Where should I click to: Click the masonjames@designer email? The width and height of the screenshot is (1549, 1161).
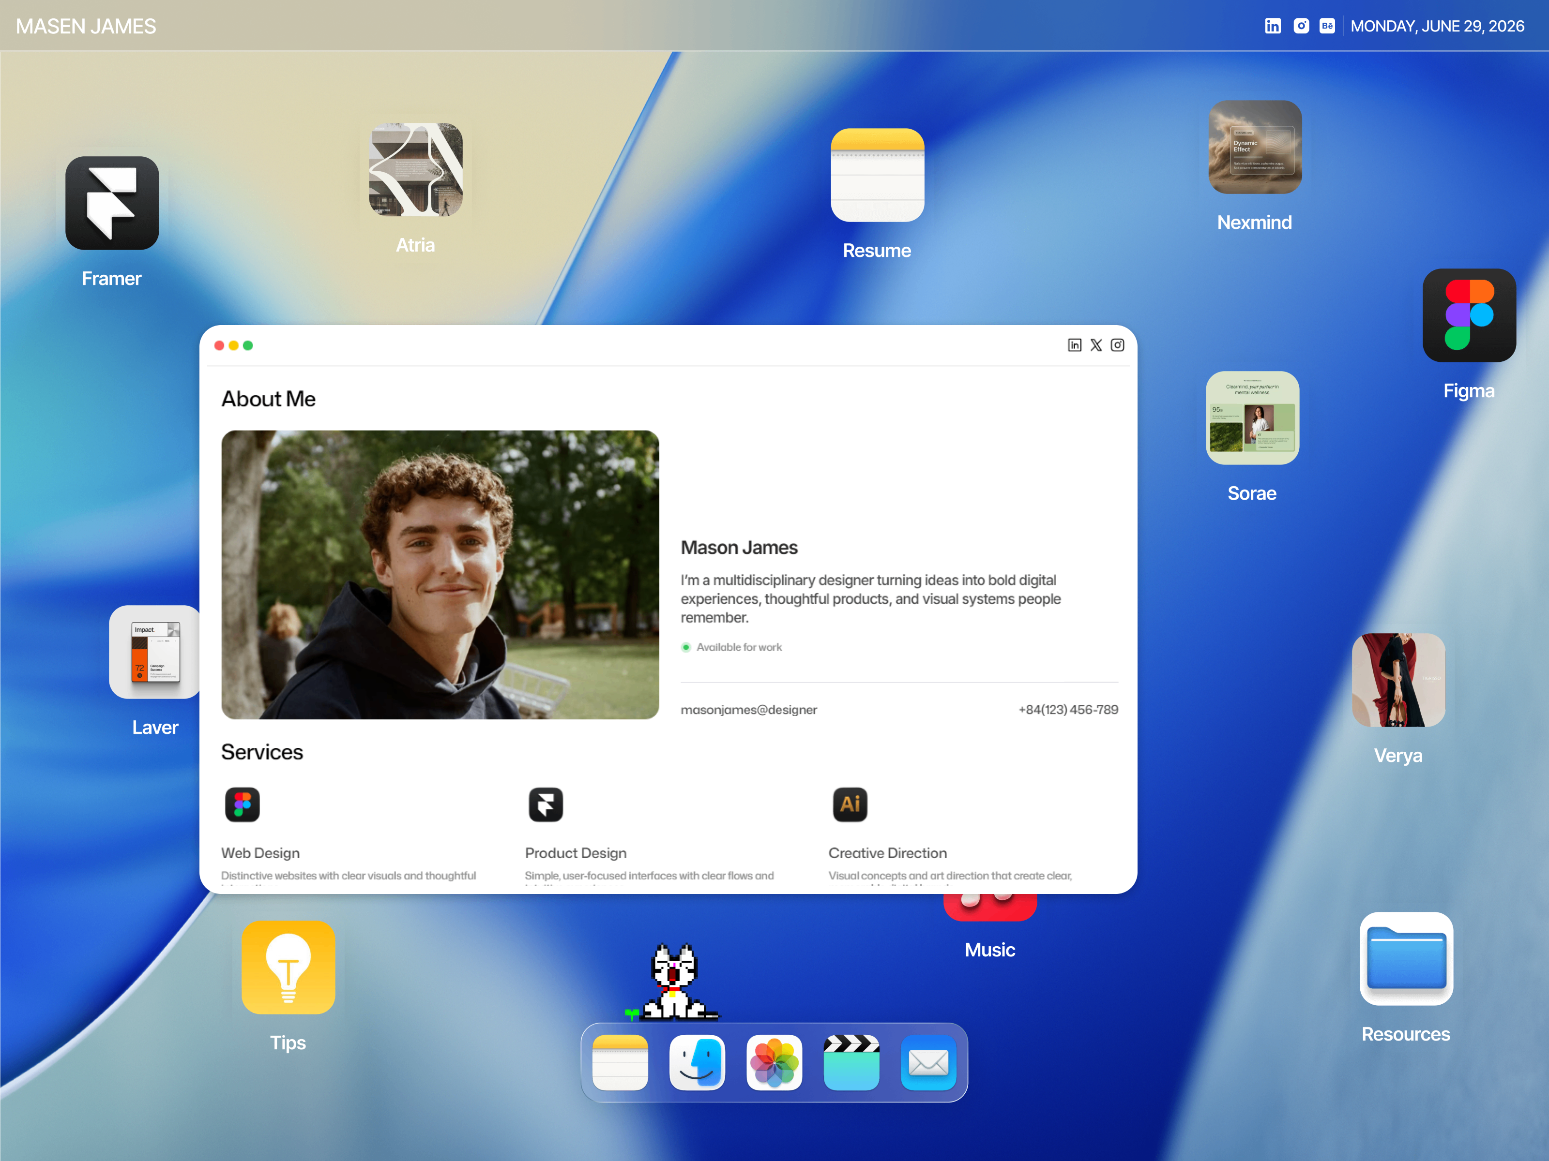tap(748, 710)
